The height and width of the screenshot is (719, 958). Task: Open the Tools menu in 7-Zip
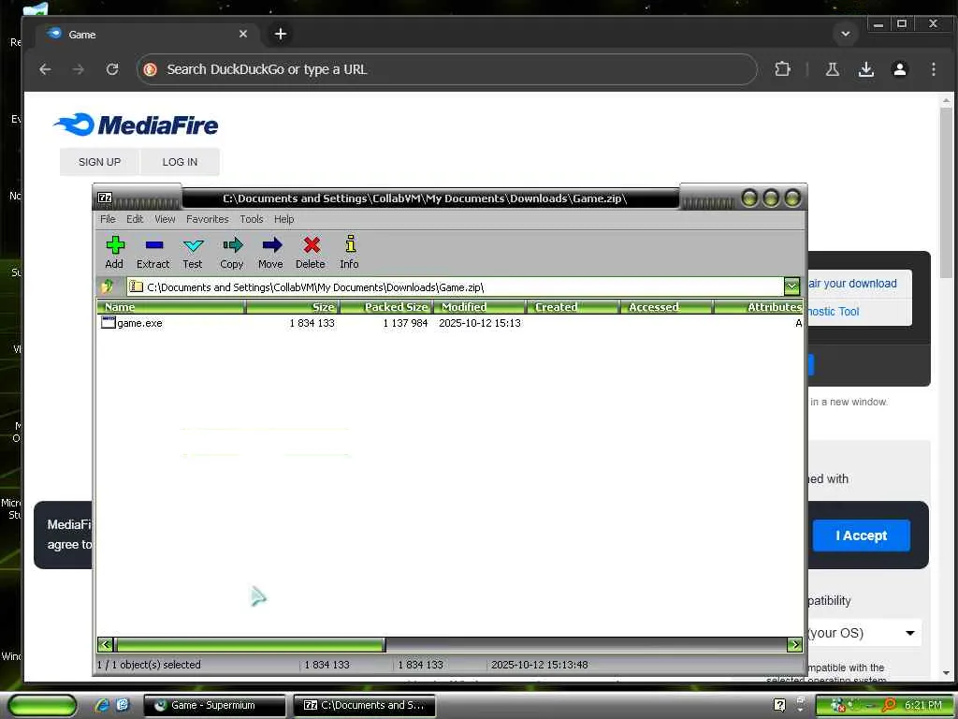tap(251, 219)
